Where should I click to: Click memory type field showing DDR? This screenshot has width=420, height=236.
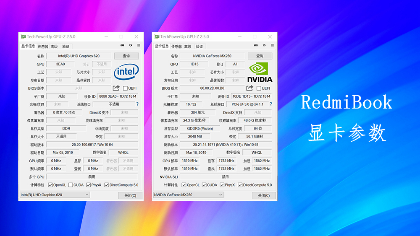click(66, 129)
